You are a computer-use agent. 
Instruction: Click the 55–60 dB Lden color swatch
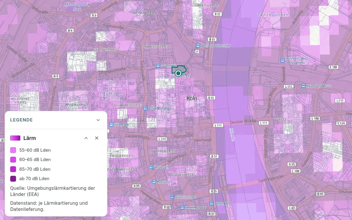tap(13, 150)
